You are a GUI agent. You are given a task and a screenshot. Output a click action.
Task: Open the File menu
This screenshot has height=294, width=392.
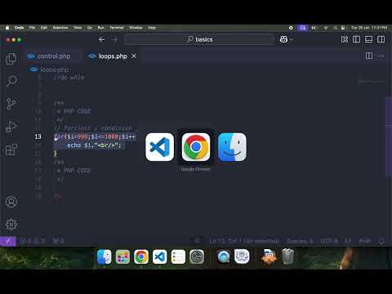32,28
